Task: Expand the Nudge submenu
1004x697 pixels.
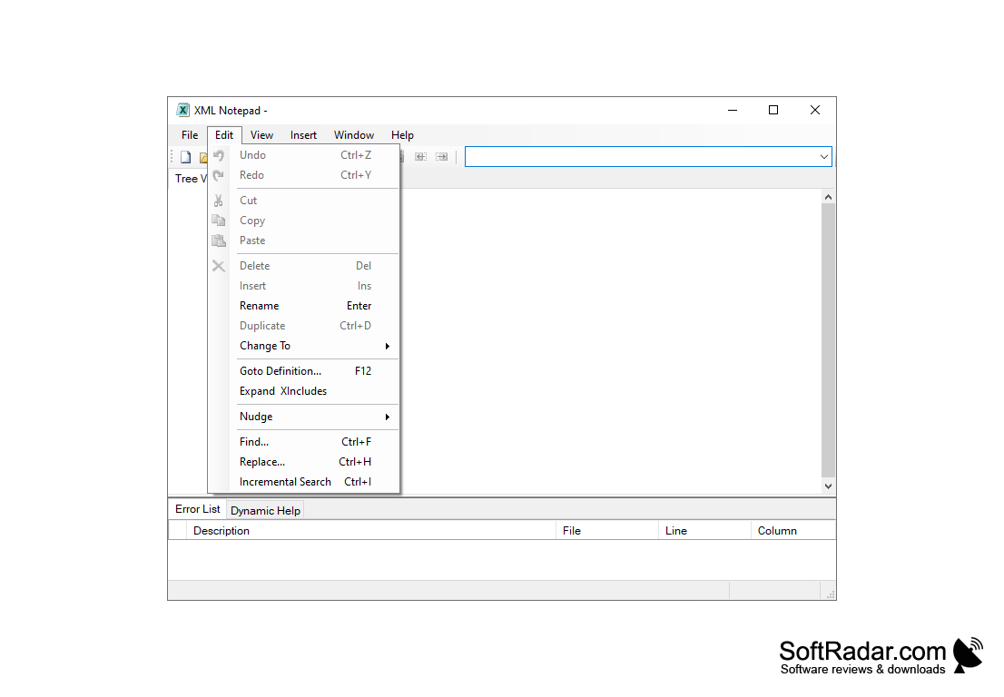Action: point(304,416)
